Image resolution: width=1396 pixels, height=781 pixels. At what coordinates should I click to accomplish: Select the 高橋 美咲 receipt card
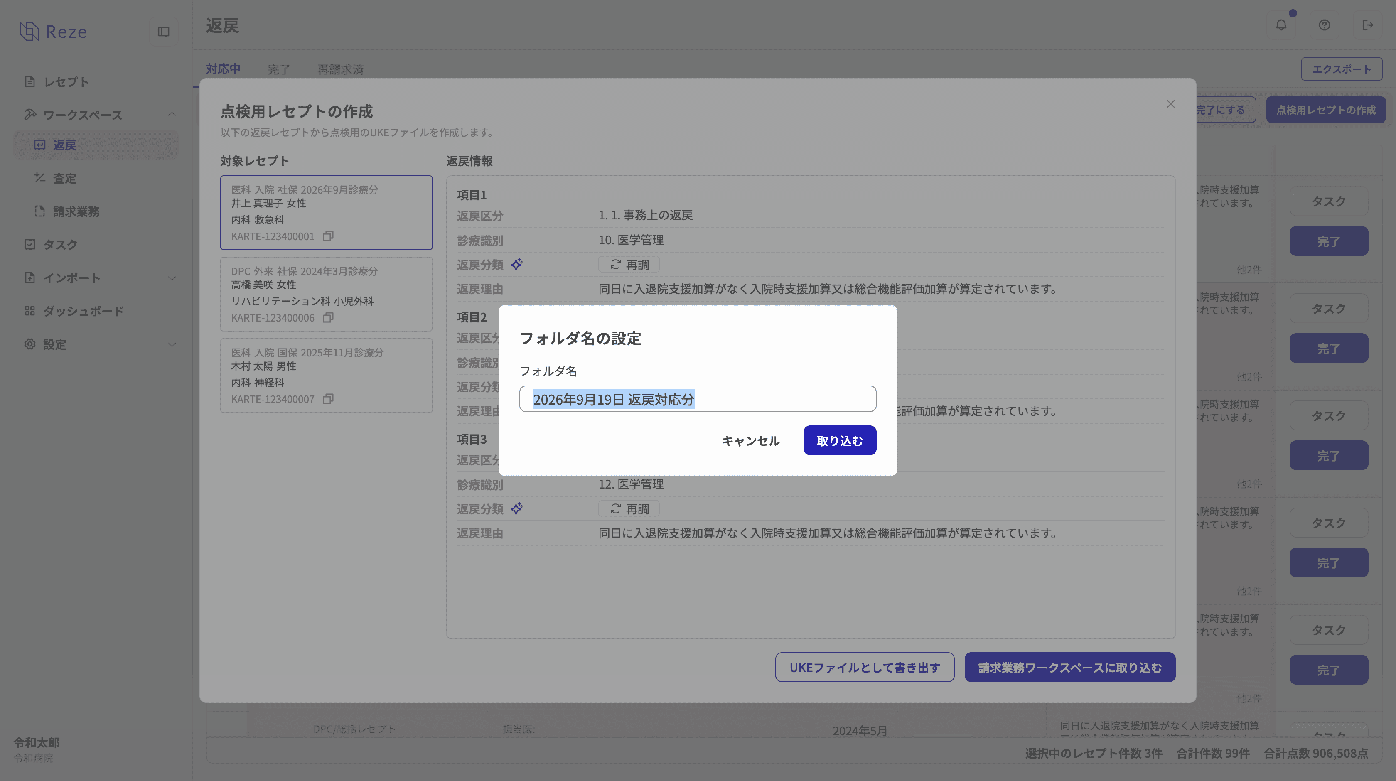coord(326,294)
